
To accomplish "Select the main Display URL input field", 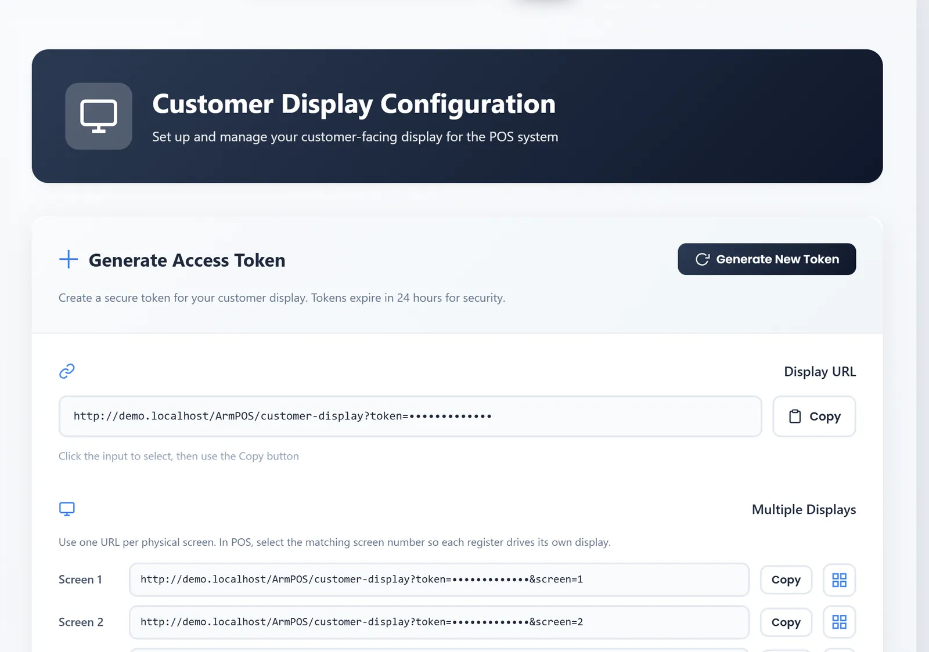I will [410, 416].
